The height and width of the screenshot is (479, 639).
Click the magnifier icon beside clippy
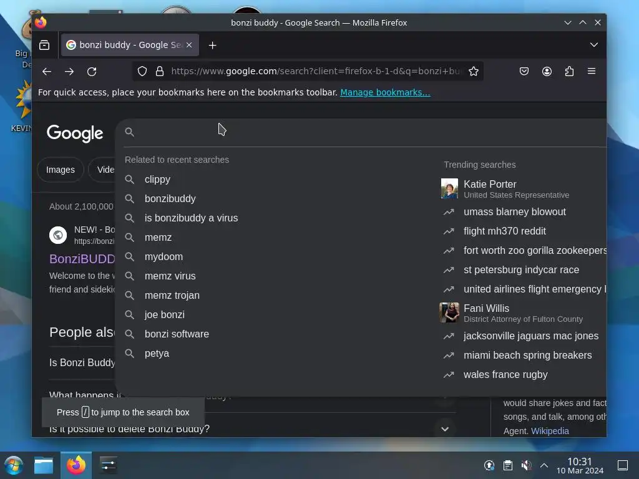point(130,179)
